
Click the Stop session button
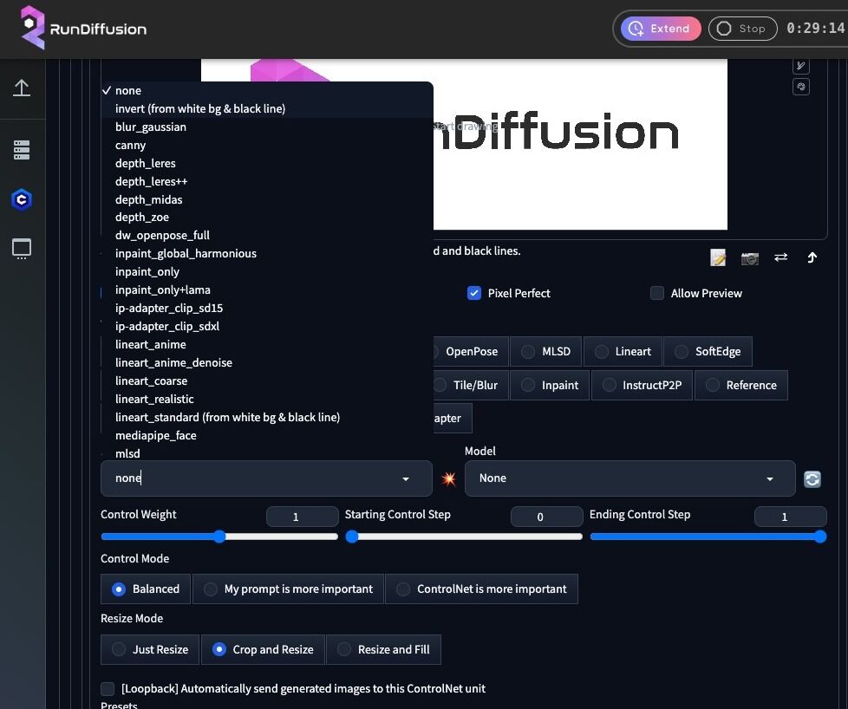pos(742,29)
